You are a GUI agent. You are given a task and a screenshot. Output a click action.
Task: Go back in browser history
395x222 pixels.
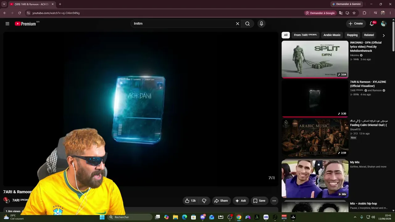[x=5, y=13]
